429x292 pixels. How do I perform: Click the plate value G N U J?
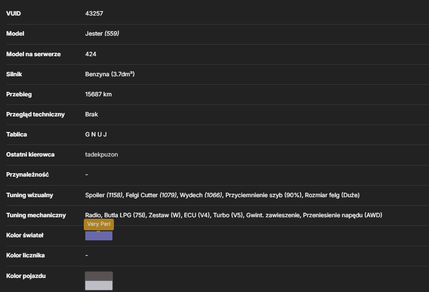point(96,134)
